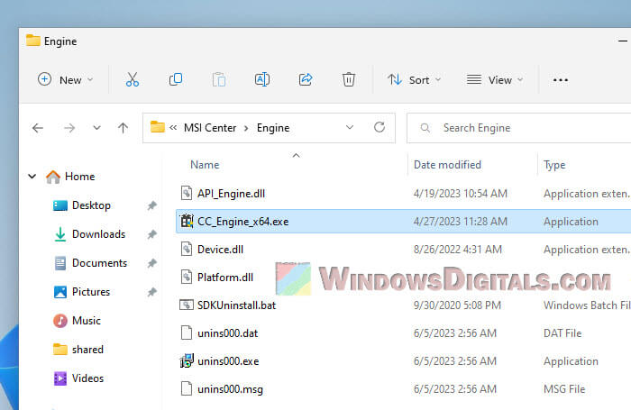
Task: Click the unins000.exe installer icon
Action: pyautogui.click(x=187, y=360)
